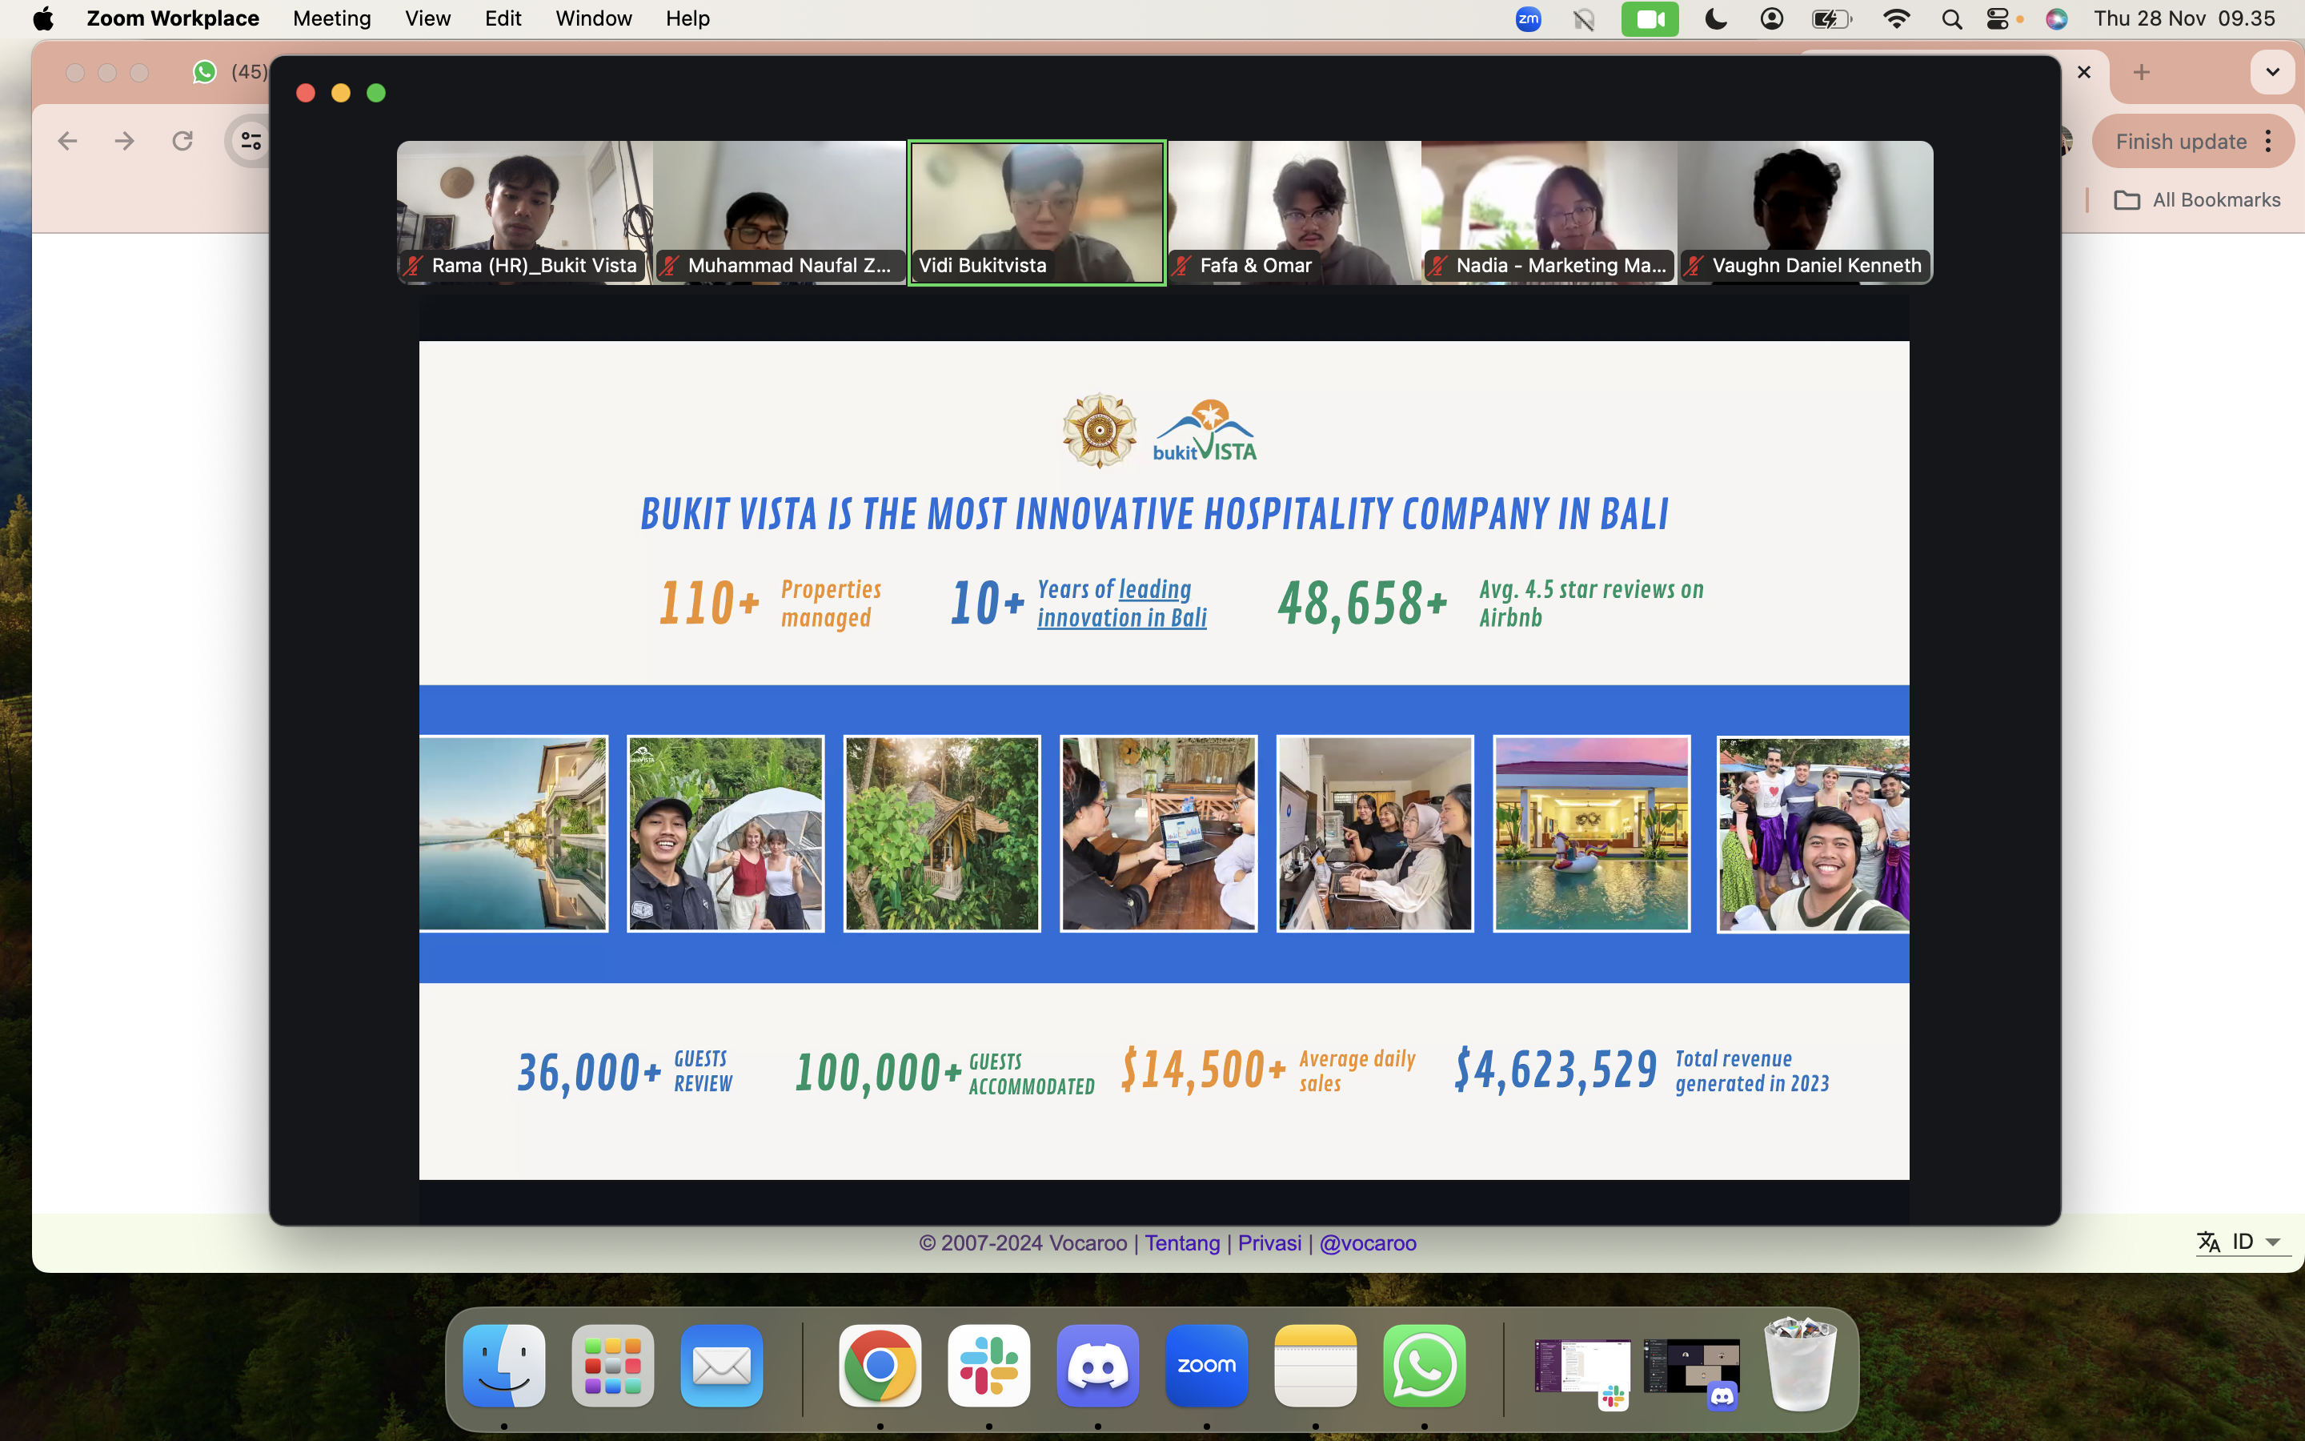The image size is (2305, 1441).
Task: Open the Trash in the Dock
Action: [1799, 1365]
